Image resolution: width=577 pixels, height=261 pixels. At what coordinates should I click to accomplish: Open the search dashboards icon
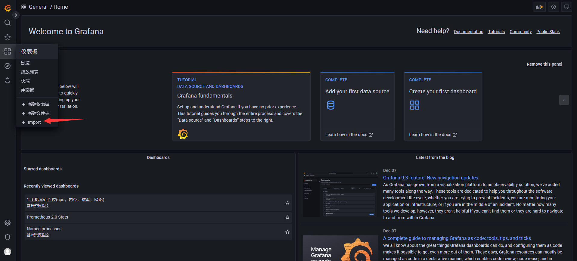[8, 23]
